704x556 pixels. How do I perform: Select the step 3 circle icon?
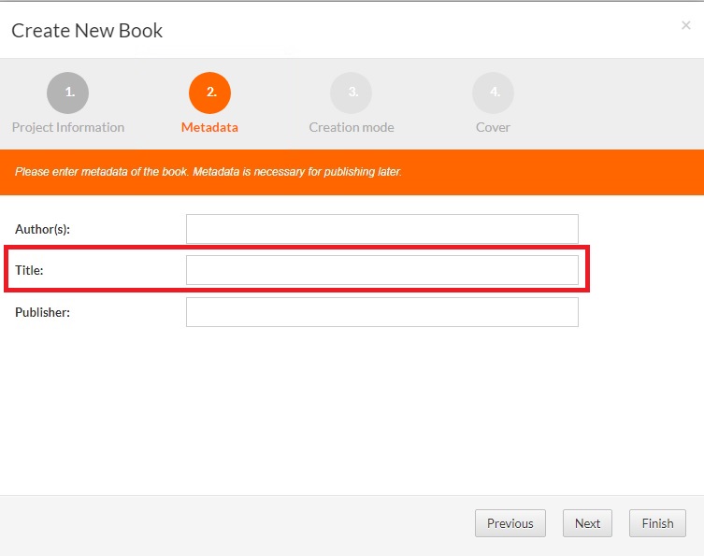[x=351, y=93]
